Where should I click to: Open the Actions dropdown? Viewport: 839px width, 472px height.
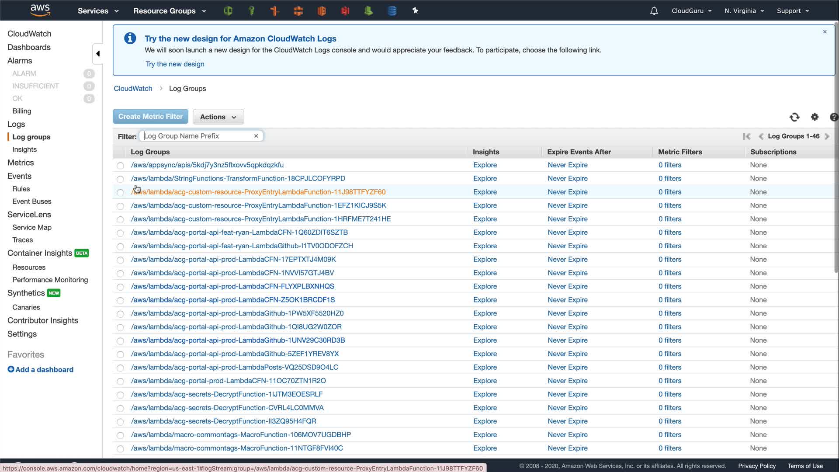218,117
